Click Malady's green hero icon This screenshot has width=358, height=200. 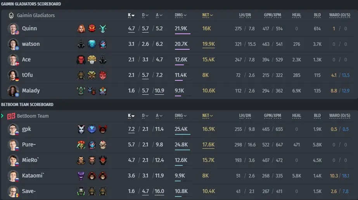click(x=81, y=91)
